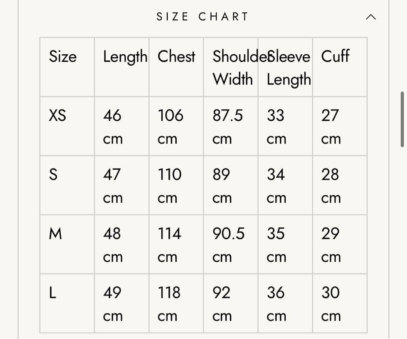Select the Size column header
The width and height of the screenshot is (407, 339).
pyautogui.click(x=63, y=57)
